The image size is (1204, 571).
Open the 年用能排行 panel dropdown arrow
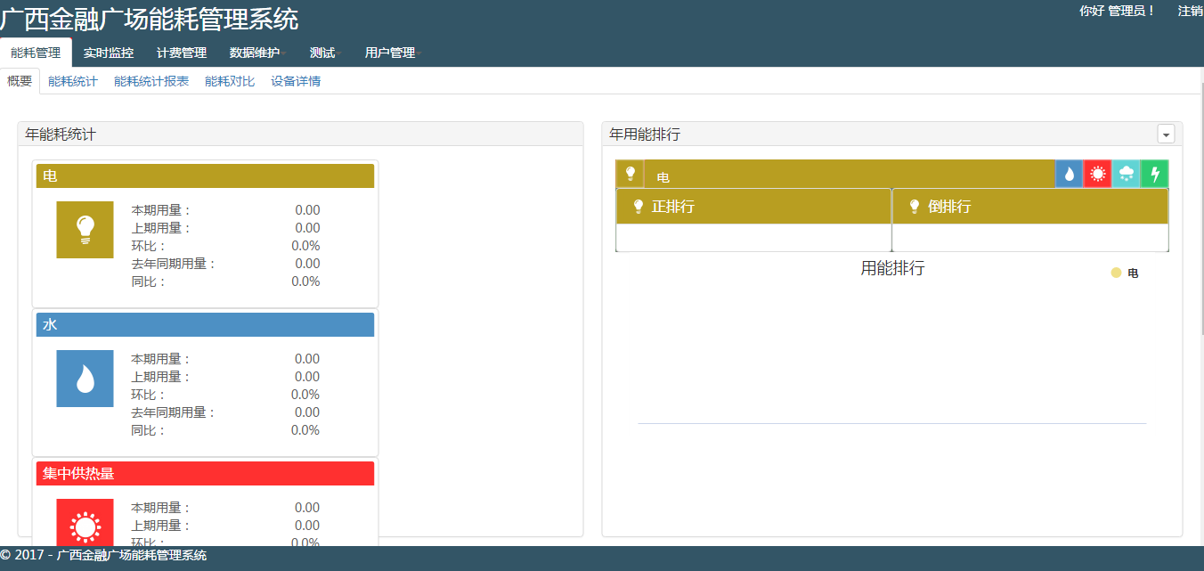(1166, 134)
